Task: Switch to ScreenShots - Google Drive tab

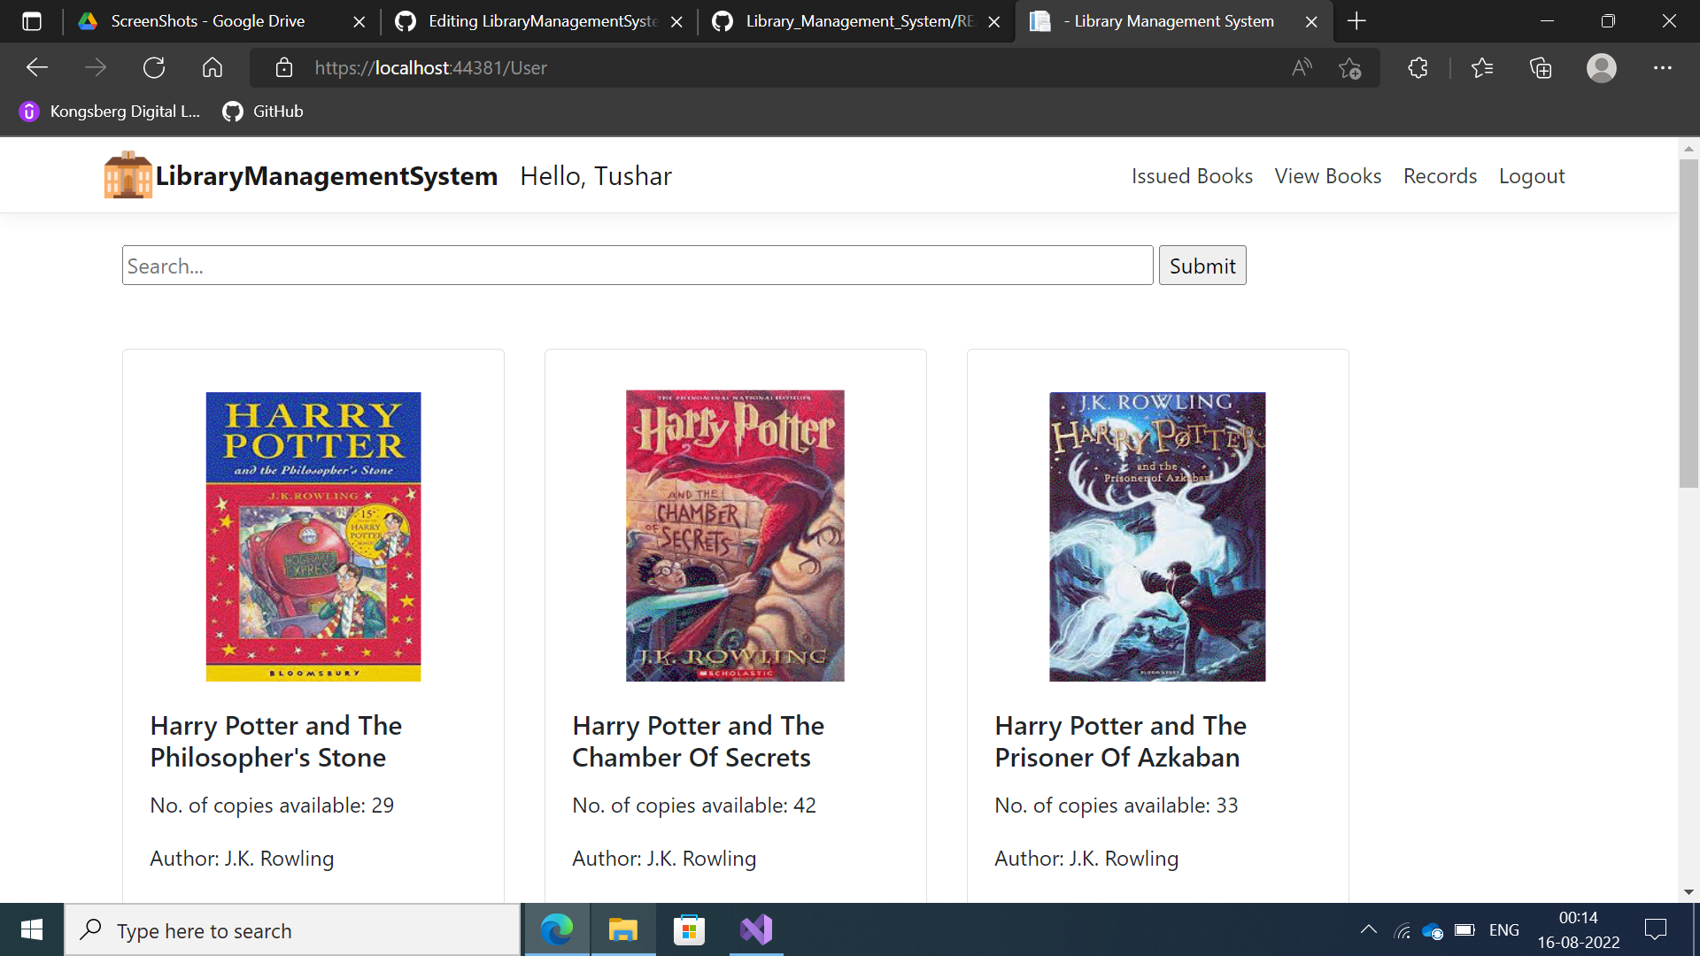Action: tap(208, 21)
